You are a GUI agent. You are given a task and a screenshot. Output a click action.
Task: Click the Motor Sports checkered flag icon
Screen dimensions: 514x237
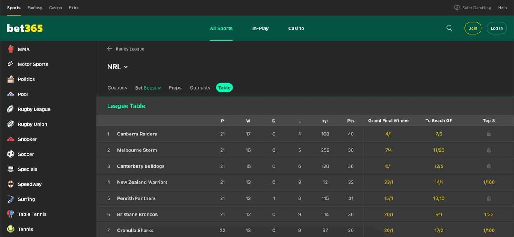click(11, 64)
